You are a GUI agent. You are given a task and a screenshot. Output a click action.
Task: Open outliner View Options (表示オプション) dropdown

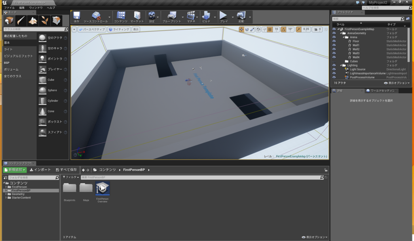pyautogui.click(x=397, y=83)
